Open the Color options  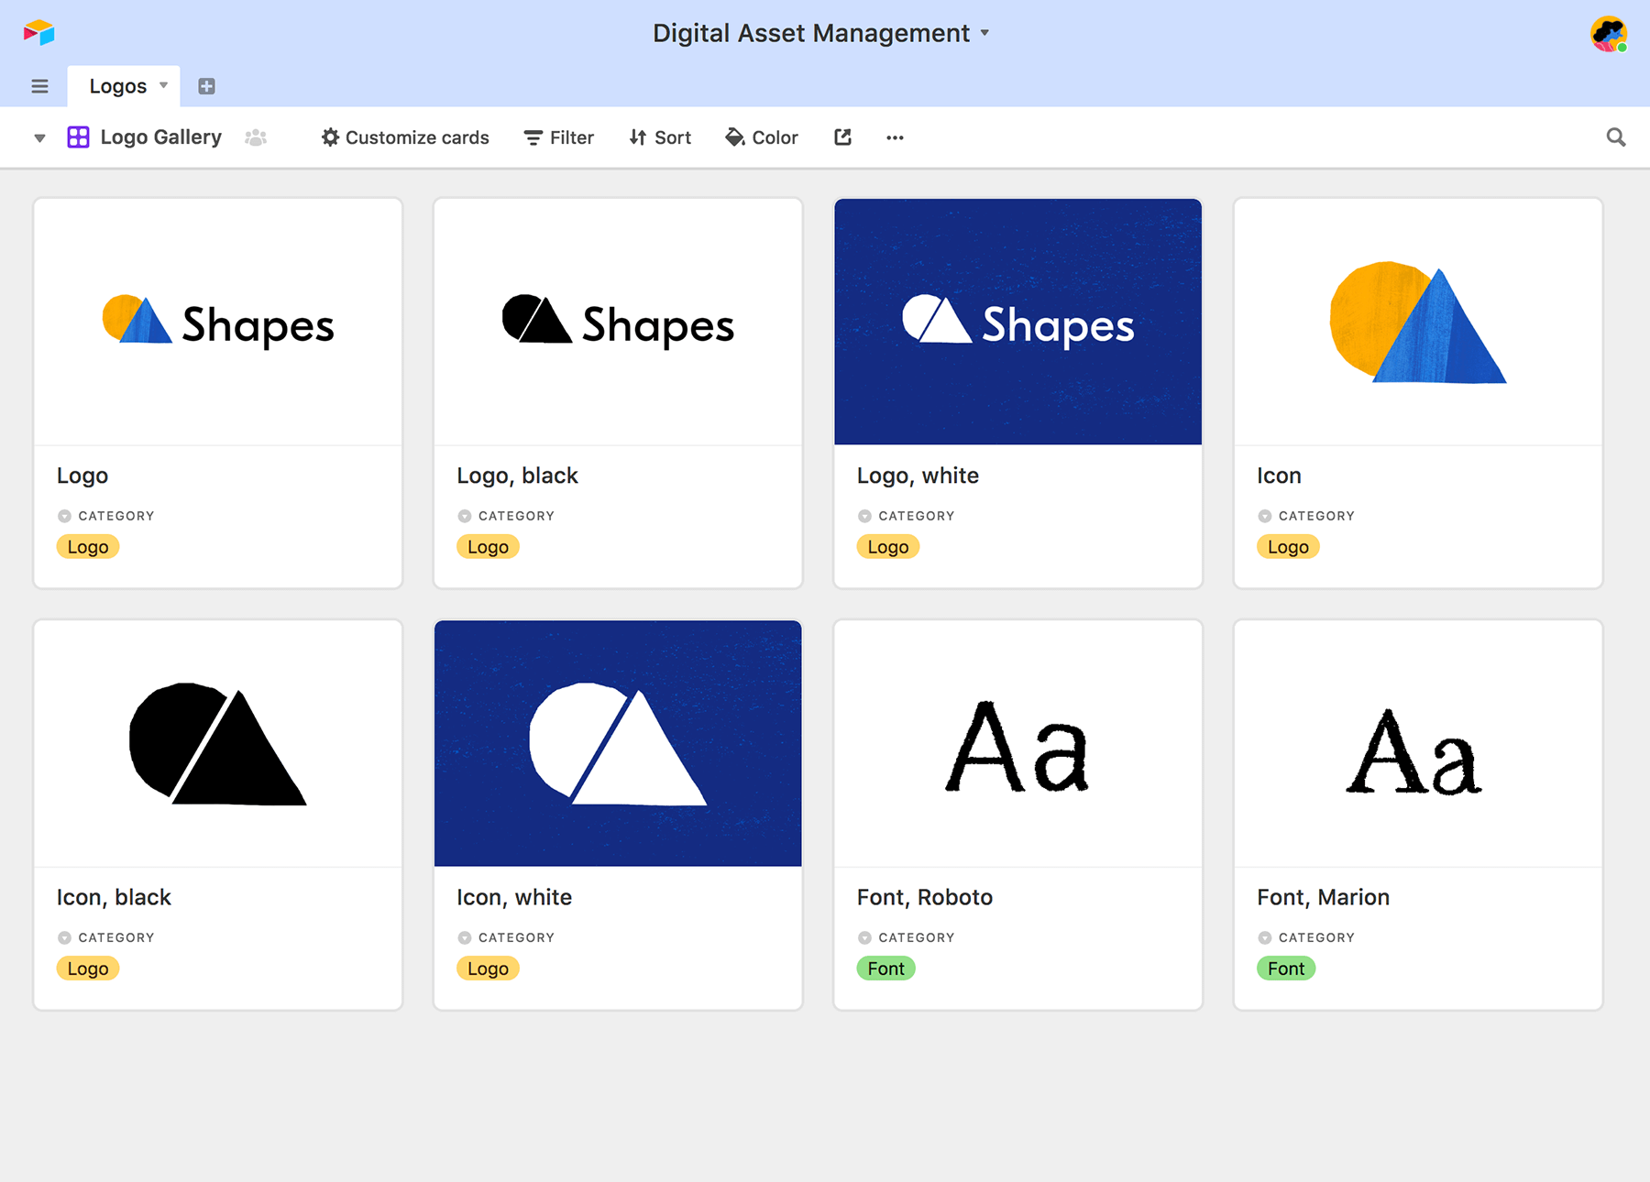(x=761, y=137)
